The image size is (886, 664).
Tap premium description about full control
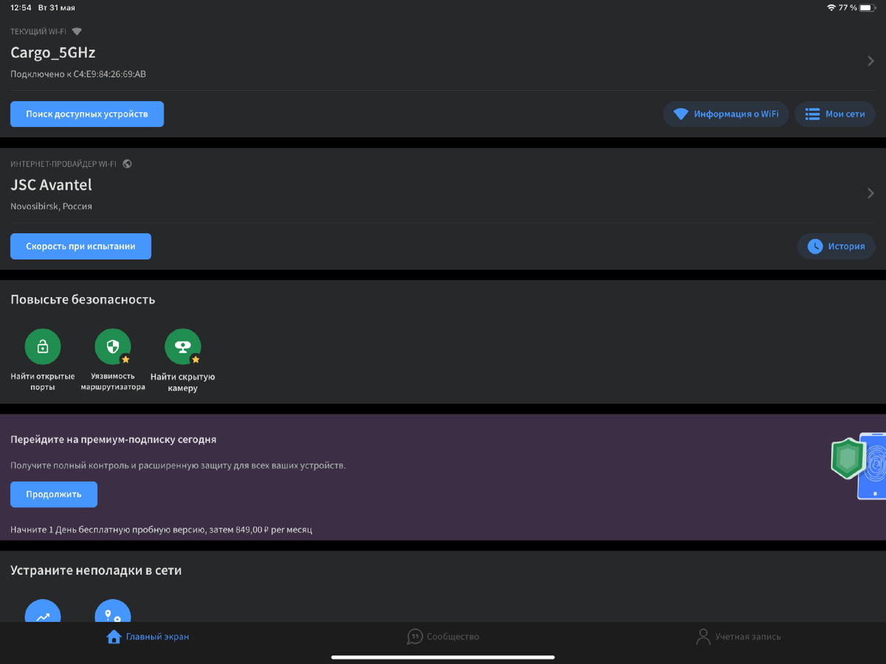pos(178,466)
